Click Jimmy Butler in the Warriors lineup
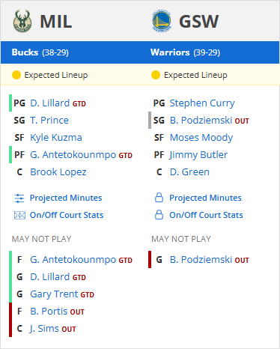The image size is (280, 349). 198,155
